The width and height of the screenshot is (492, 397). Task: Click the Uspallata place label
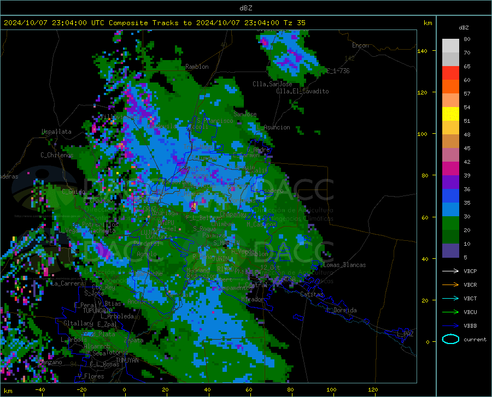pyautogui.click(x=56, y=132)
